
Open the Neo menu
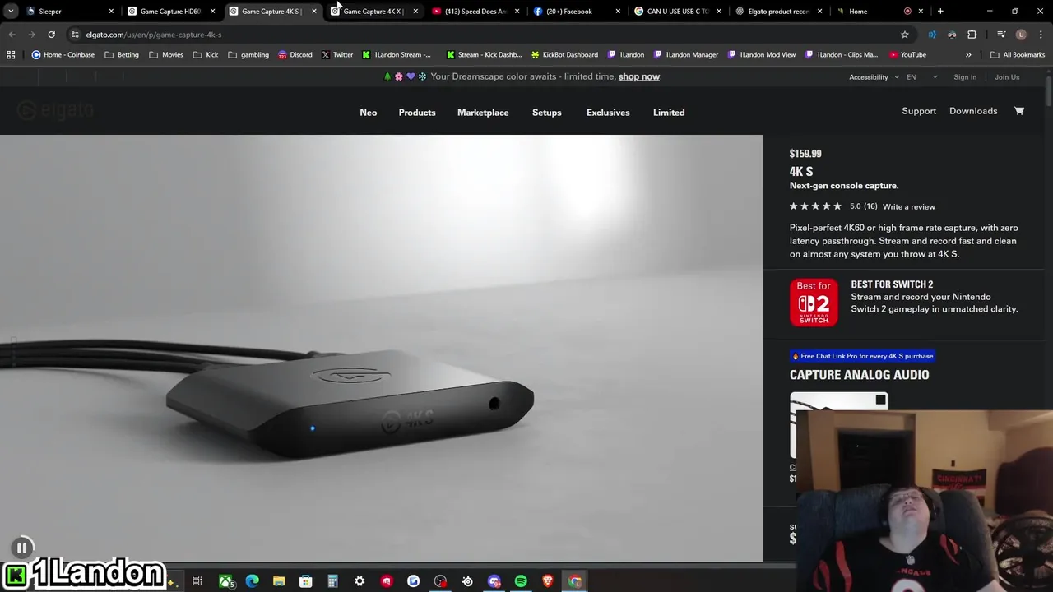(x=369, y=113)
